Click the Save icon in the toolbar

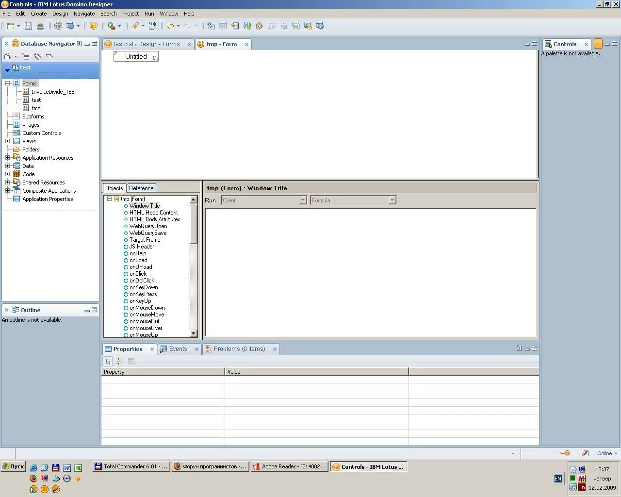(x=28, y=26)
